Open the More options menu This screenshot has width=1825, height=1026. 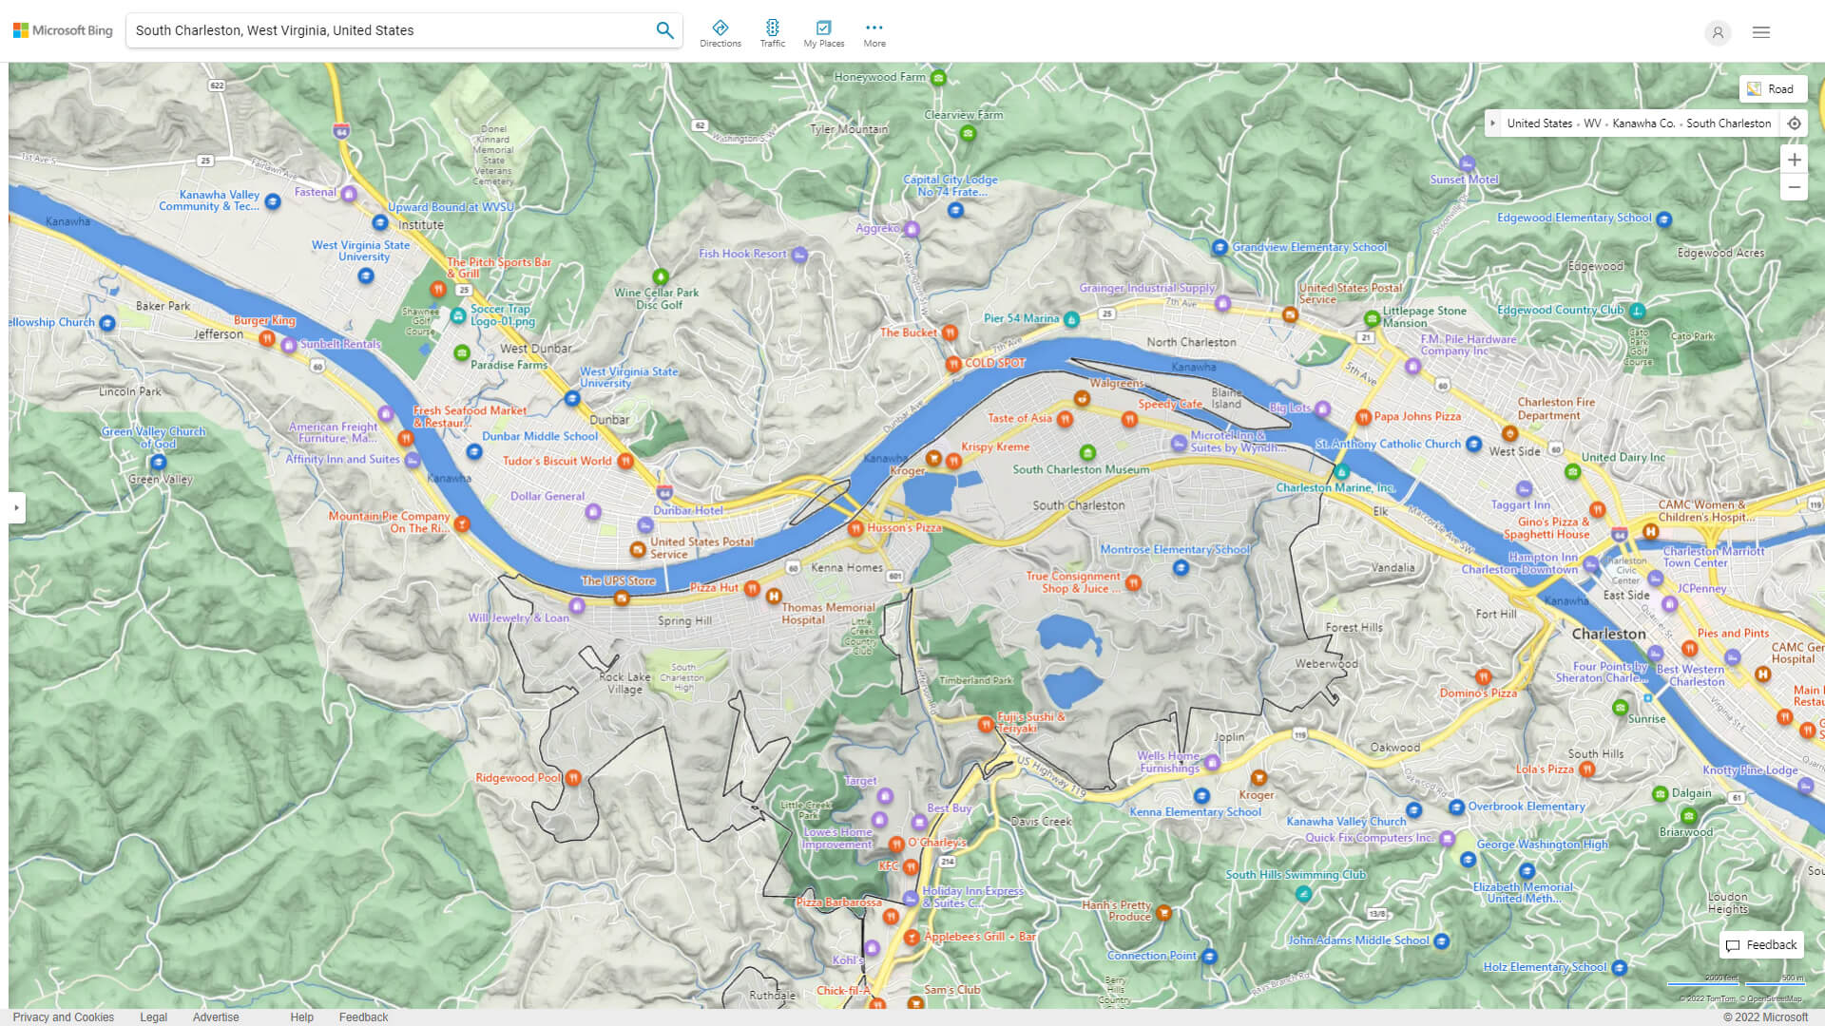click(874, 33)
